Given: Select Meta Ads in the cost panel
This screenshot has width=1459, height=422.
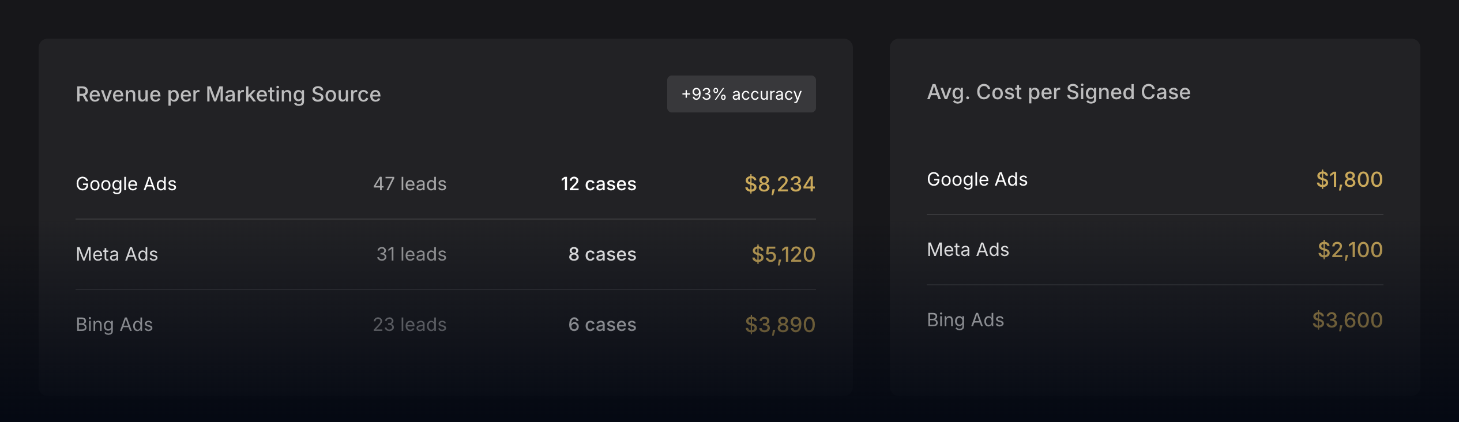Looking at the screenshot, I should [x=968, y=250].
